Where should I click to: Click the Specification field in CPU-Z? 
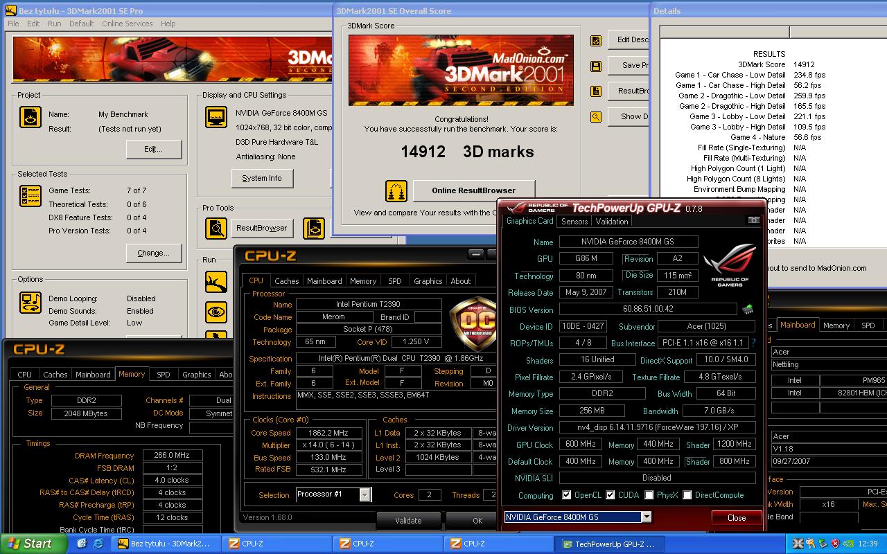[x=396, y=359]
